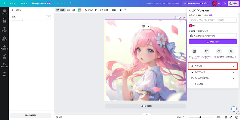The image size is (240, 120).
Task: Open the image info icon
Action: (73, 10)
